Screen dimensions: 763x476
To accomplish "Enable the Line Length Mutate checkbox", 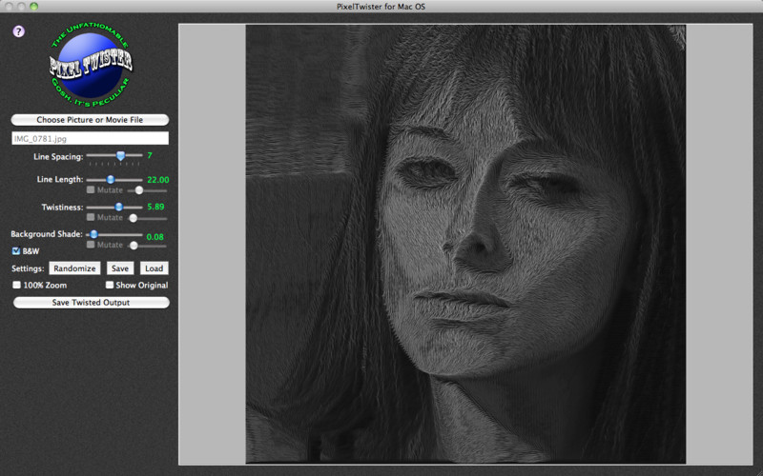I will (91, 189).
